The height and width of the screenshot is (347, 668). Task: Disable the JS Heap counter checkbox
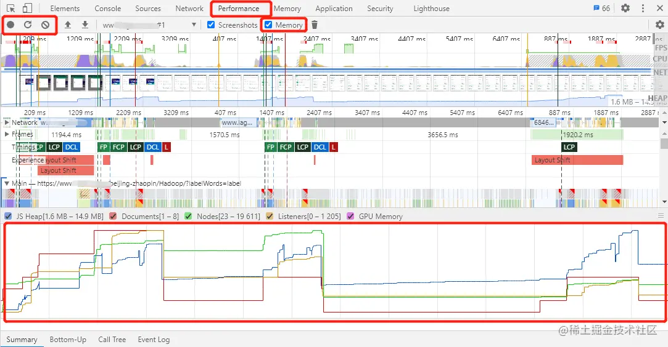tap(8, 216)
